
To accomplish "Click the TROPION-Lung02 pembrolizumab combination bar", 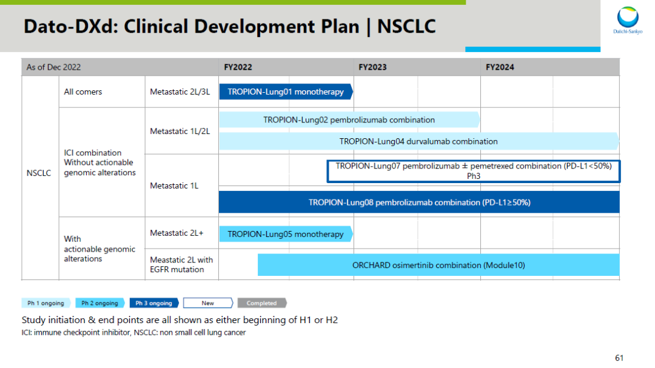I will click(349, 120).
